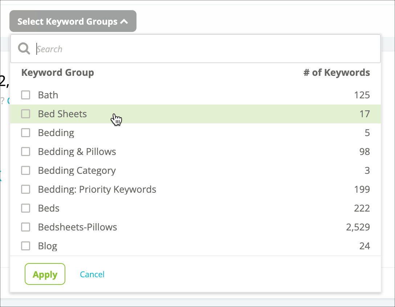Click the Bedsheets-Pillows label
Viewport: 395px width, 307px height.
coord(78,227)
